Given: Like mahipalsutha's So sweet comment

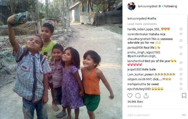Looking at the screenshot, I should 181,84.
